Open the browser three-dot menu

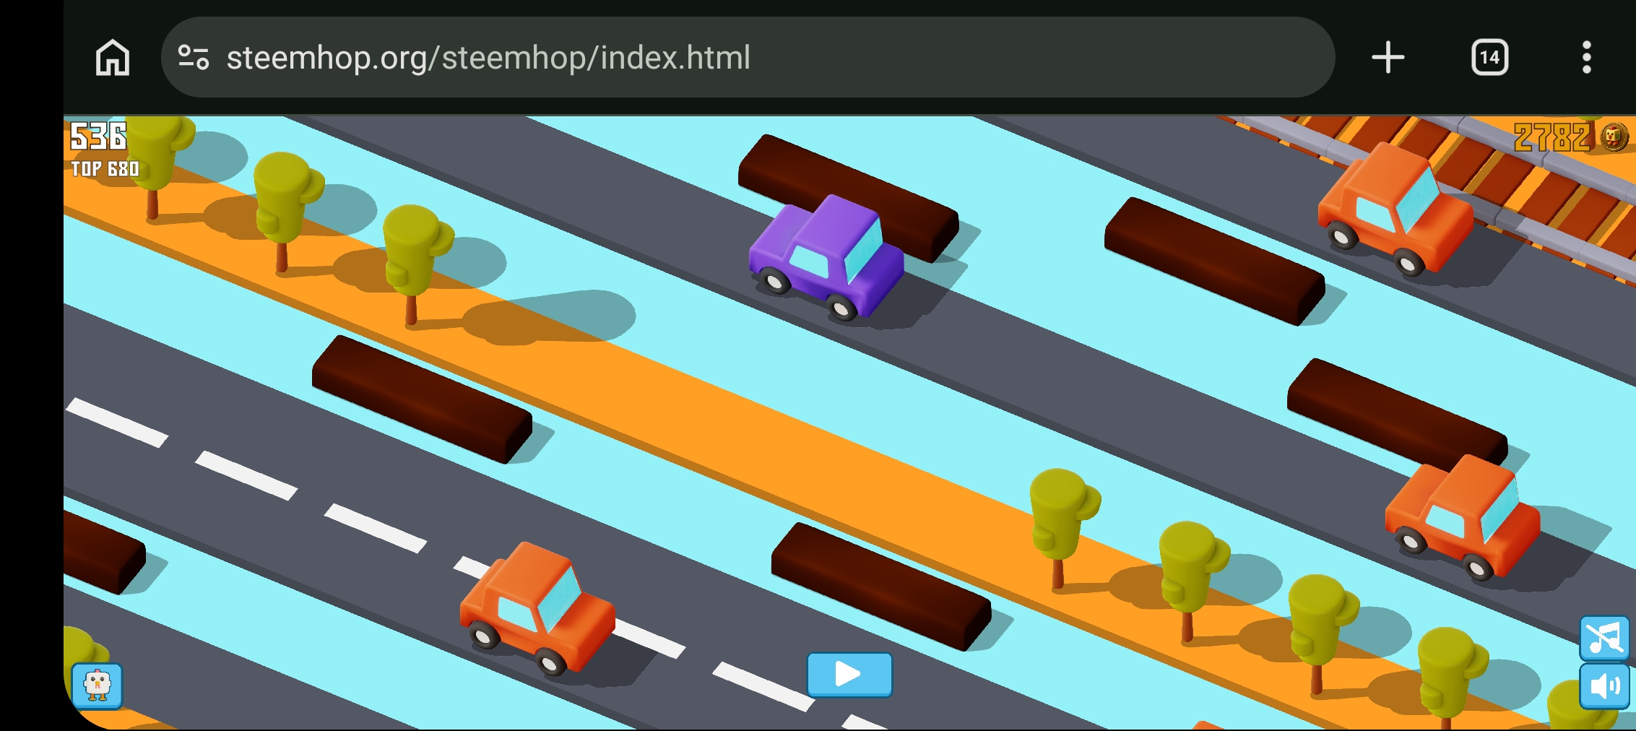pos(1586,58)
